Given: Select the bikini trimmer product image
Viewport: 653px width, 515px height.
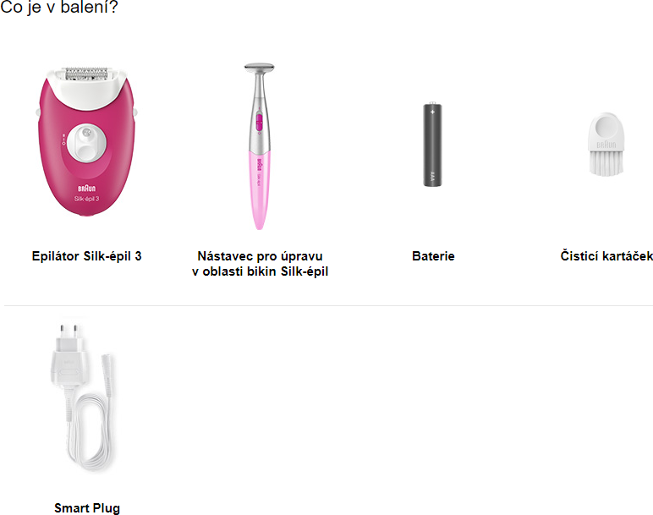Looking at the screenshot, I should [260, 146].
